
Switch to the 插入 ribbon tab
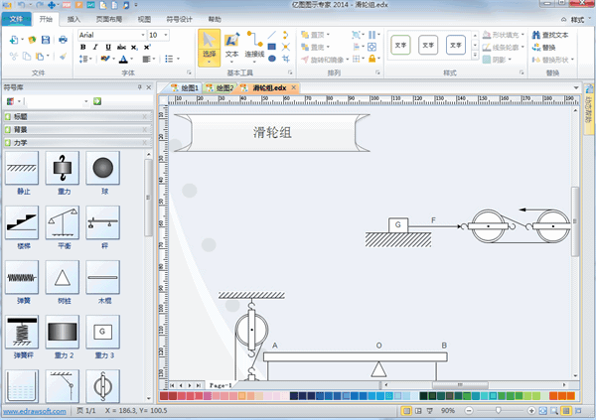pyautogui.click(x=74, y=19)
